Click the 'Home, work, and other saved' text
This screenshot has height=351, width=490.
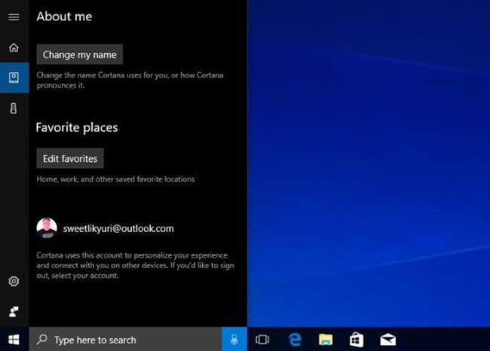pyautogui.click(x=115, y=179)
